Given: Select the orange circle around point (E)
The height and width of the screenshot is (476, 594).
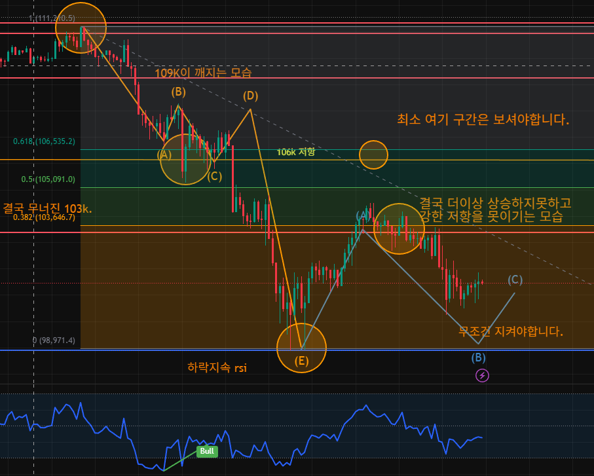Looking at the screenshot, I should coord(301,348).
